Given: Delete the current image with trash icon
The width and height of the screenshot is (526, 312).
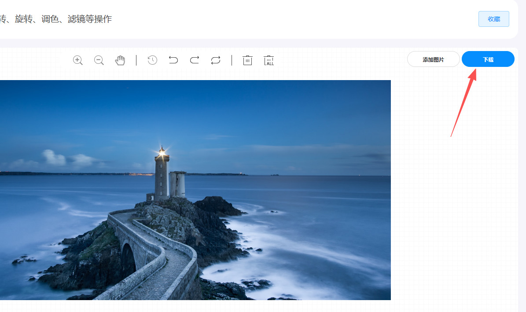Looking at the screenshot, I should click(x=247, y=60).
